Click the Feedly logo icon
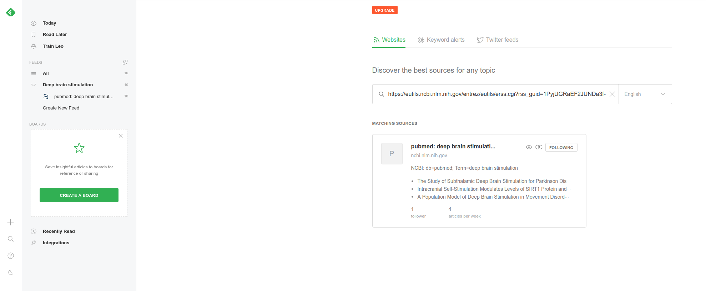The image size is (706, 291). tap(11, 12)
